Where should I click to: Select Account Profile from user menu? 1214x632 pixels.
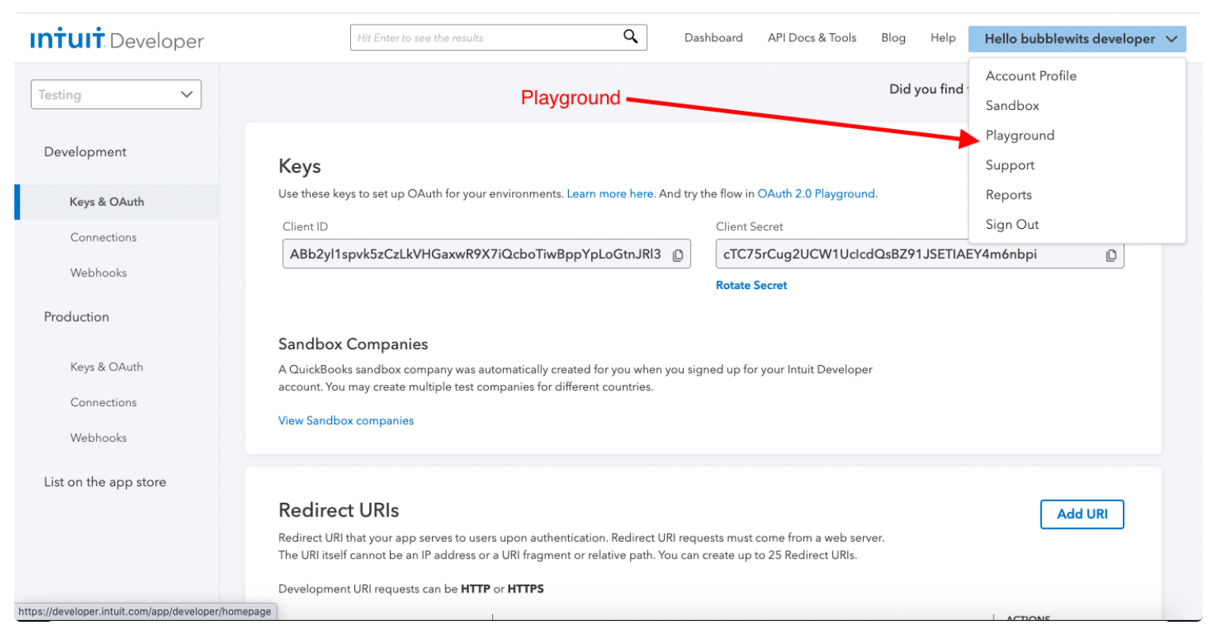(1031, 76)
